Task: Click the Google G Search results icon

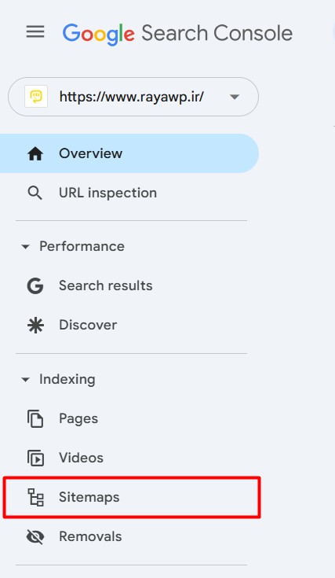Action: click(x=35, y=285)
